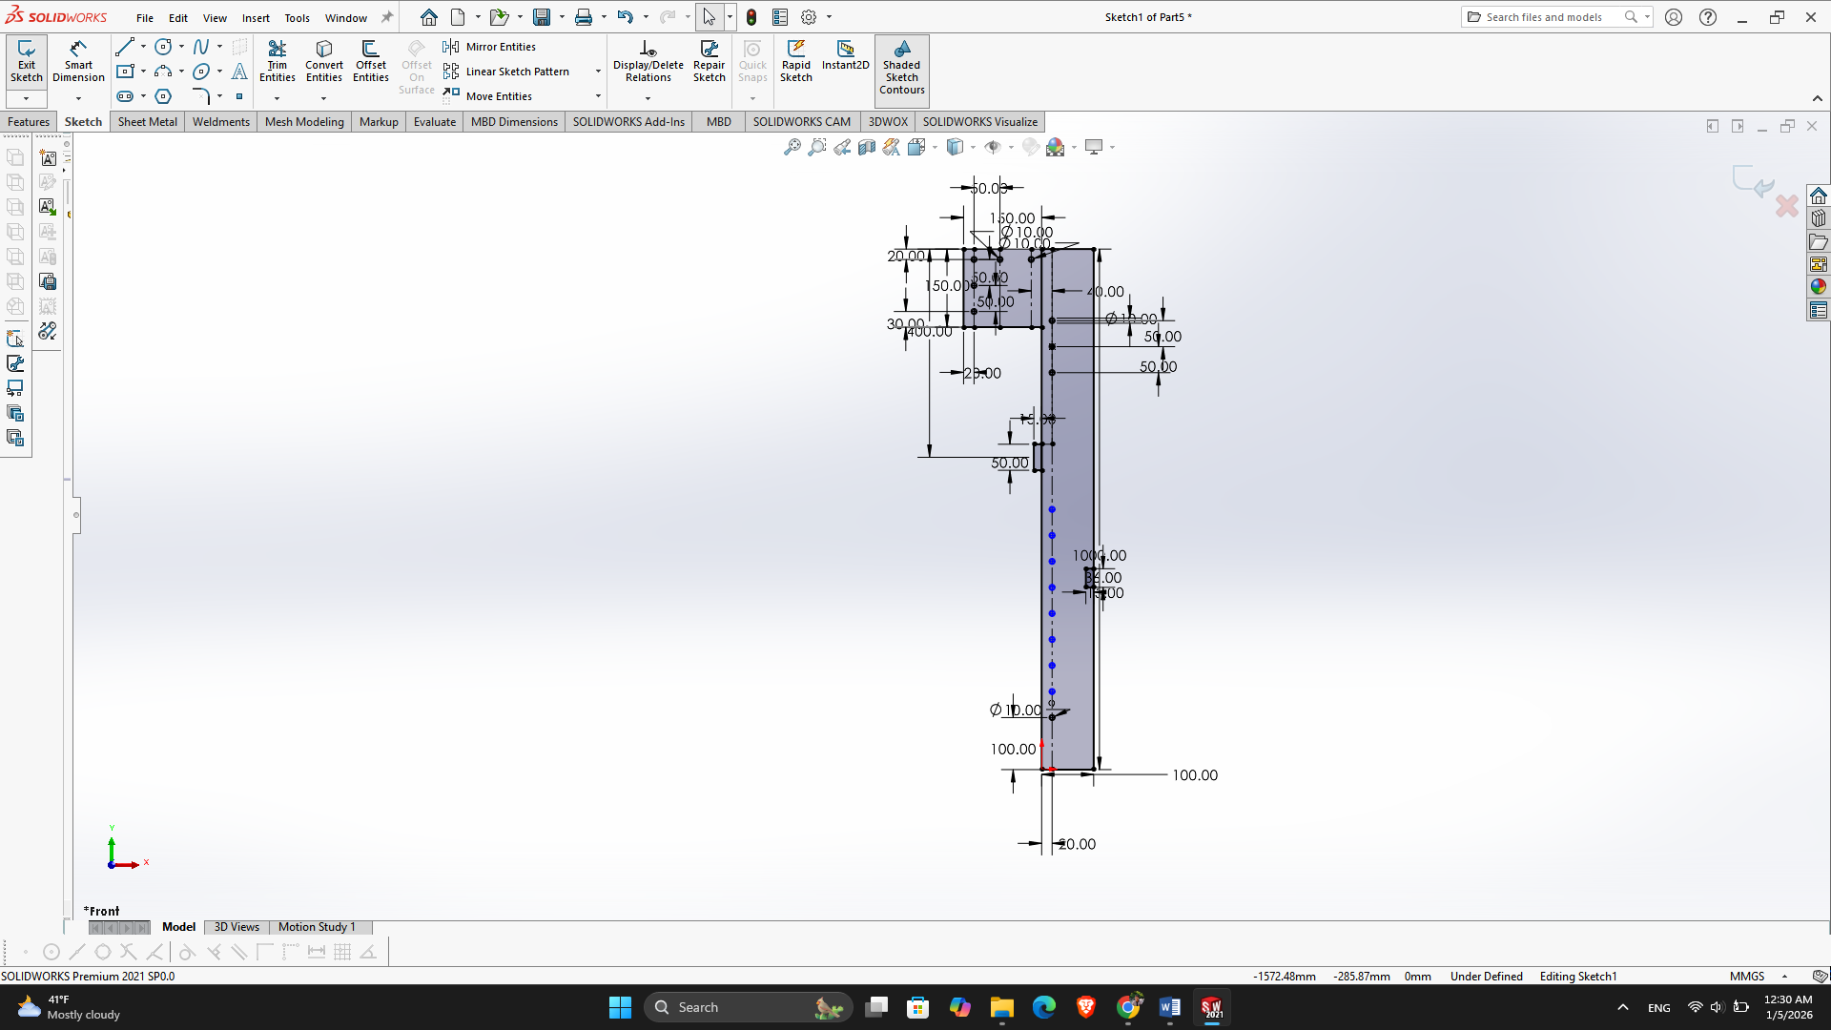Choose the Line sketch tool

point(125,47)
